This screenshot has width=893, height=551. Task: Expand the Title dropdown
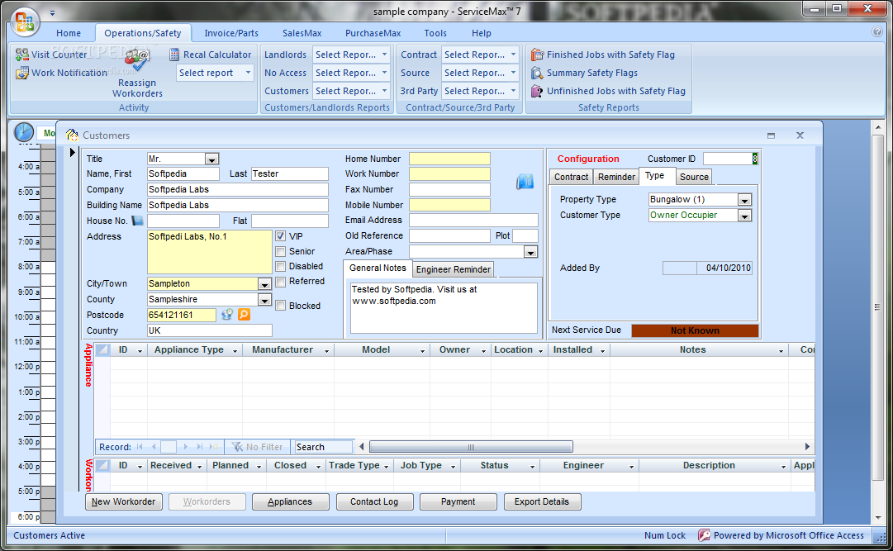(211, 159)
